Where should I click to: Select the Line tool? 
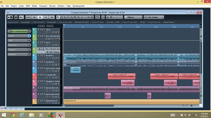tap(85, 17)
